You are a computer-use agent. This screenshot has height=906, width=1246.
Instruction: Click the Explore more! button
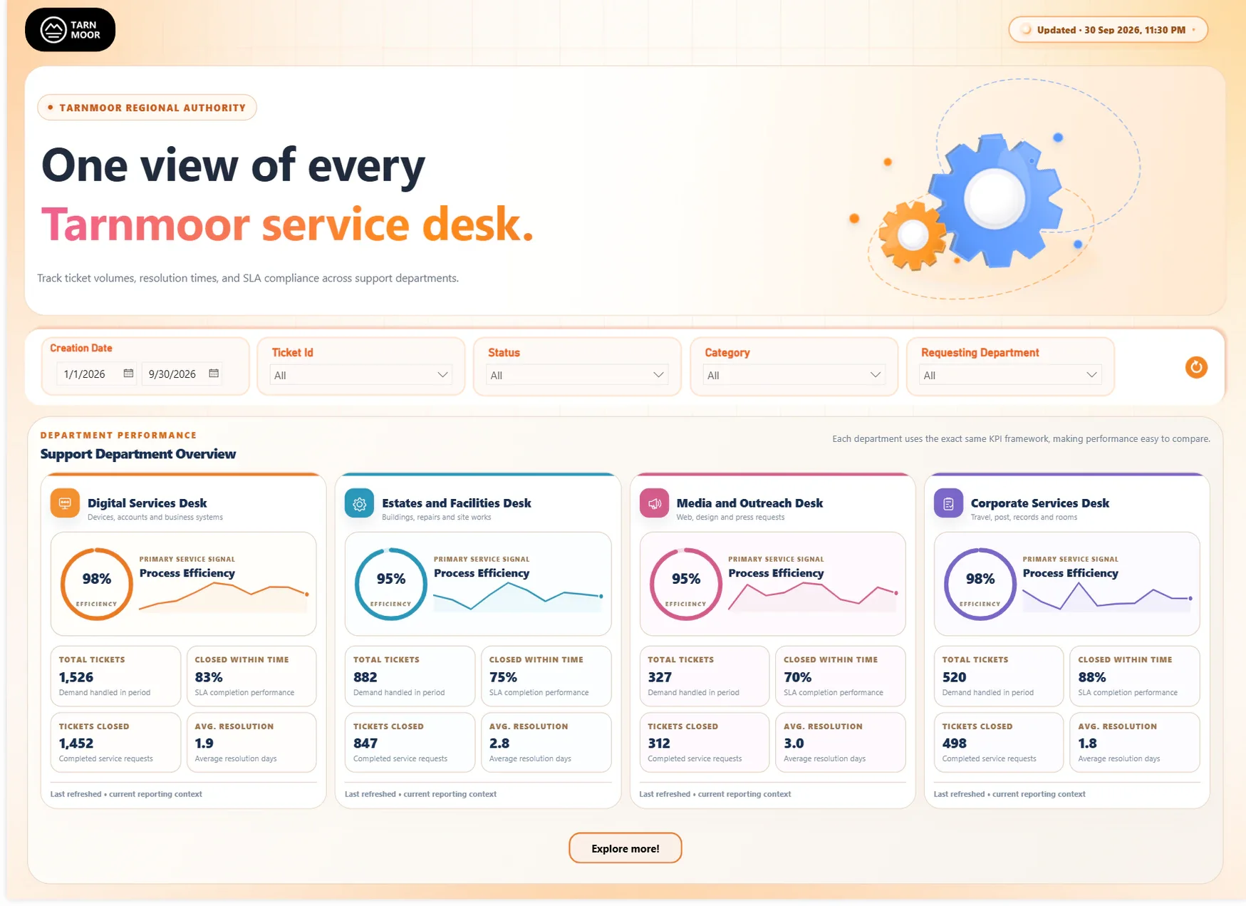(625, 848)
